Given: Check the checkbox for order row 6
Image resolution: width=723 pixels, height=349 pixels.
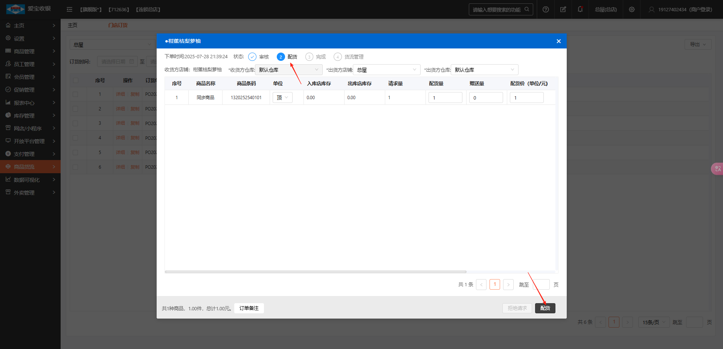Looking at the screenshot, I should click(x=76, y=167).
